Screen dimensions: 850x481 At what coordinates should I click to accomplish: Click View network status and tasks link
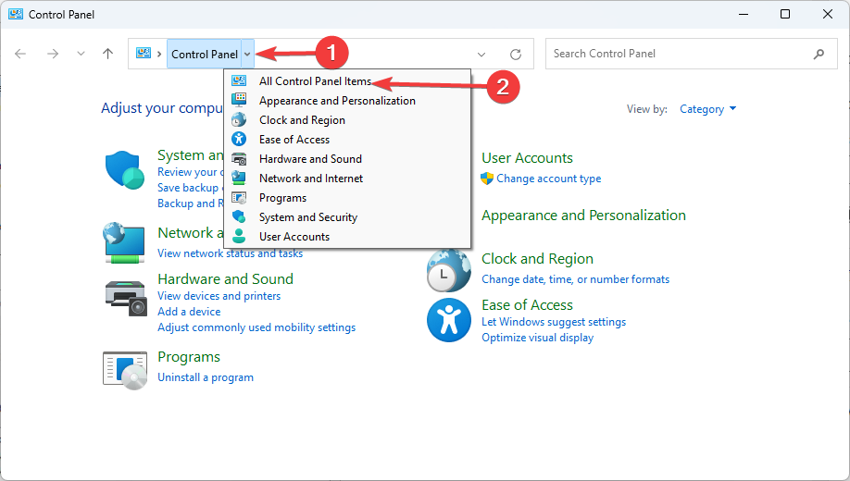[x=230, y=253]
